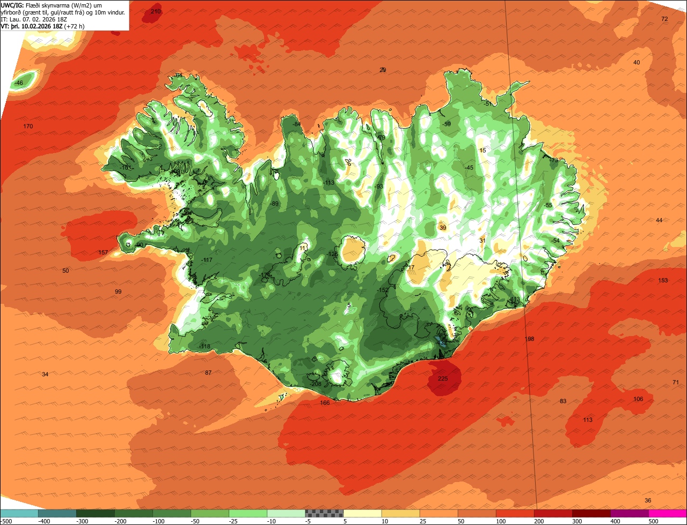Click the map value 99 in Faxaflói bay
The width and height of the screenshot is (687, 525).
tap(118, 291)
